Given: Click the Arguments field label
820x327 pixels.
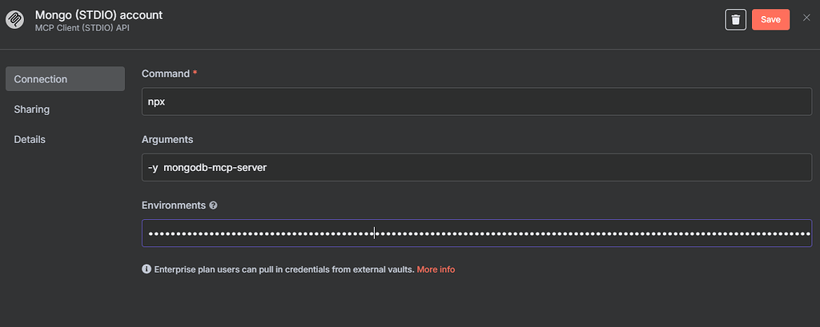Looking at the screenshot, I should coord(167,139).
